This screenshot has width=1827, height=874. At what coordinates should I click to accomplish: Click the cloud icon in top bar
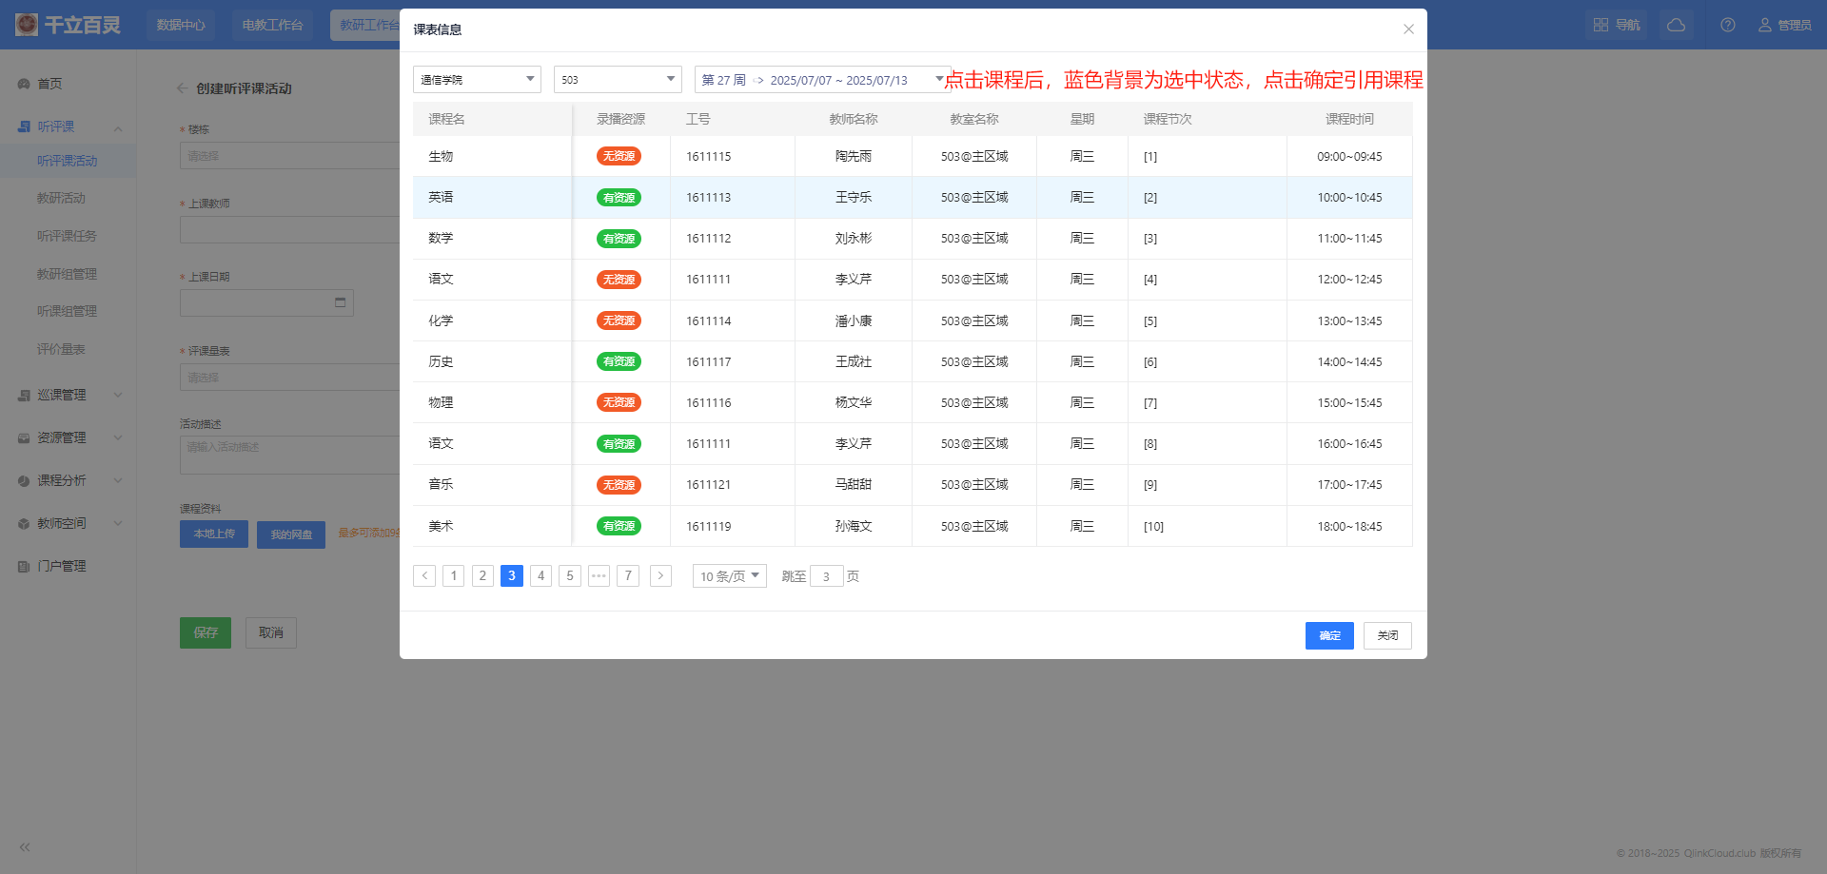pos(1676,25)
